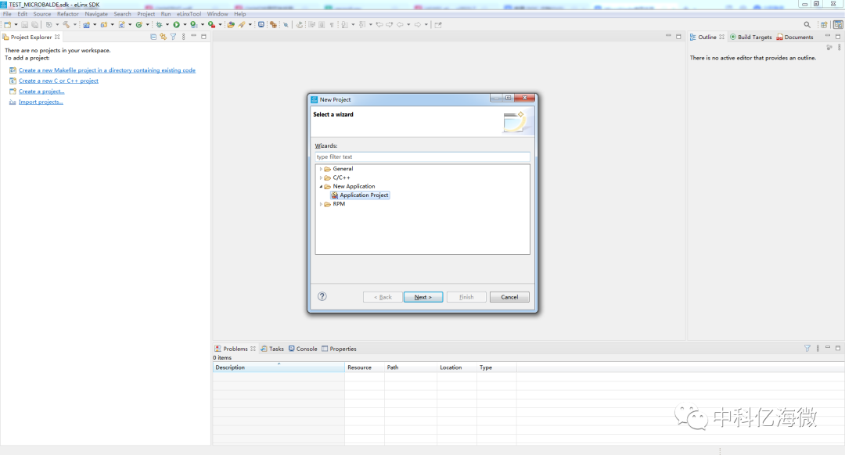Image resolution: width=845 pixels, height=455 pixels.
Task: Click the help question mark in New Project dialog
Action: coord(322,296)
